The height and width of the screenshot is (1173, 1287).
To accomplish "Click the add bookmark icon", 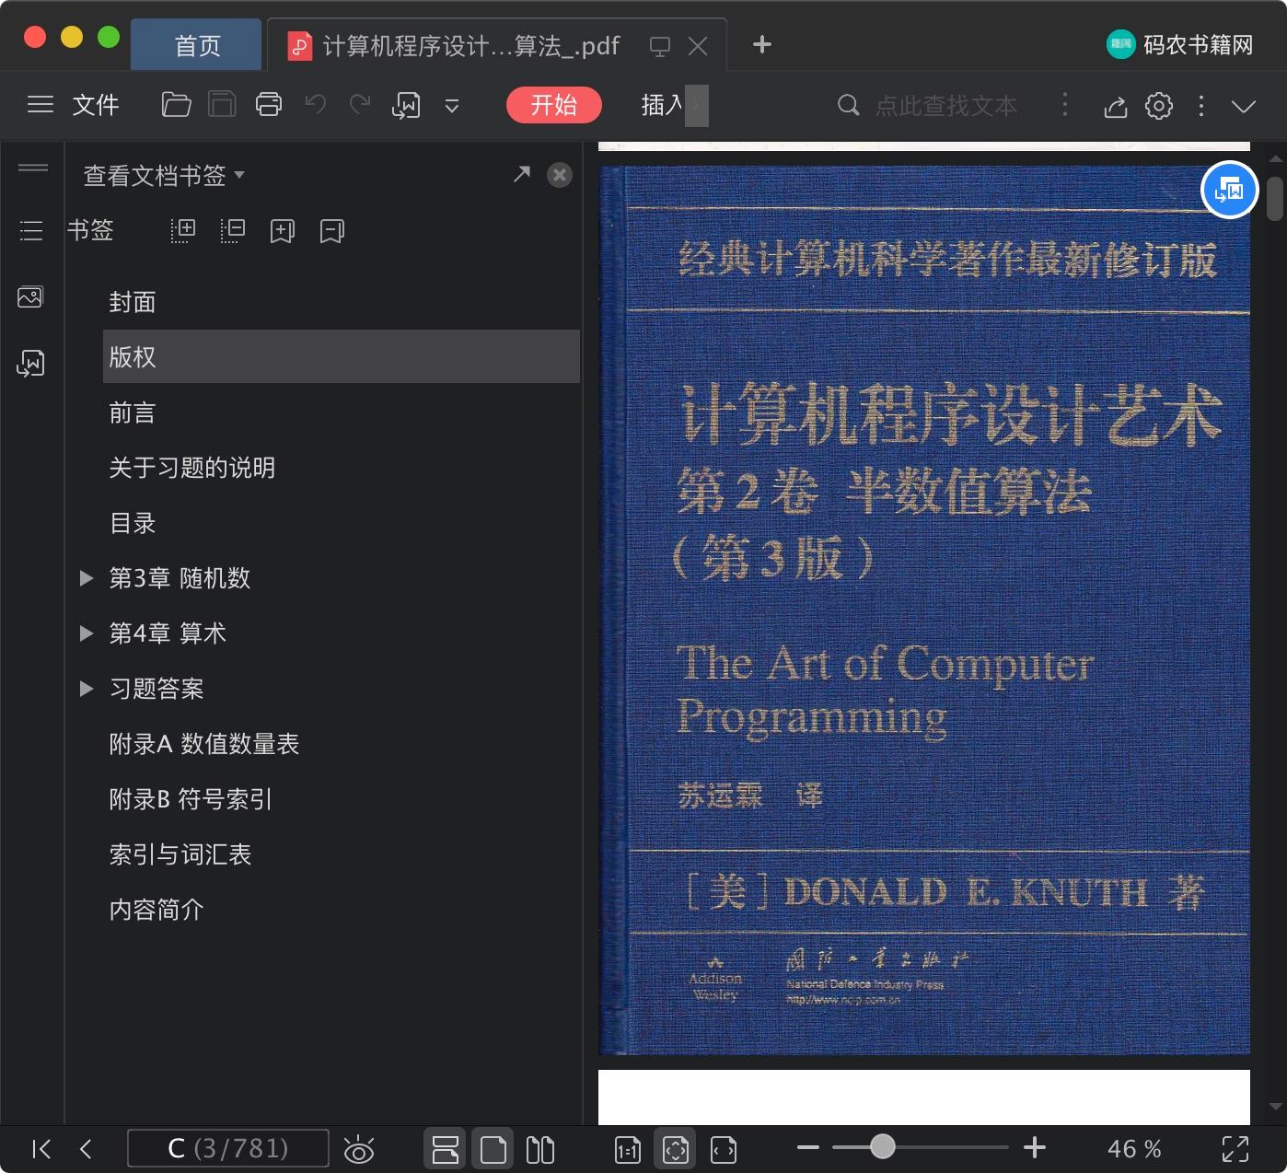I will coord(283,231).
